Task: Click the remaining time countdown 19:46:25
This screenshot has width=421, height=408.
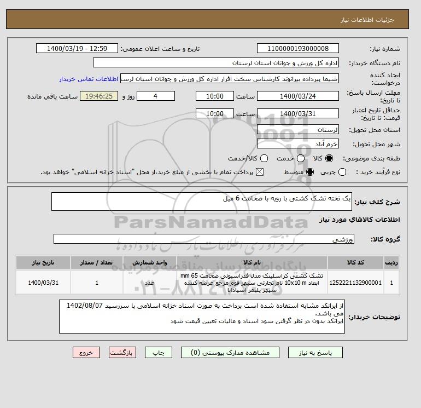Action: click(x=99, y=96)
